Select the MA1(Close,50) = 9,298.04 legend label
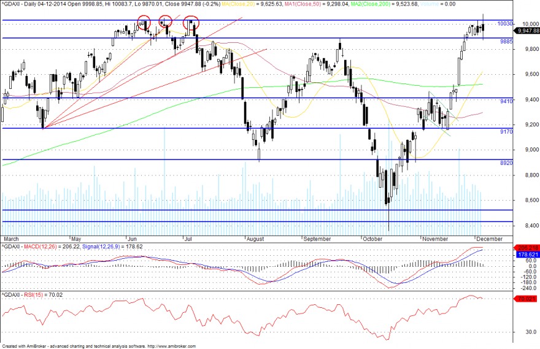540x349 pixels. point(317,4)
